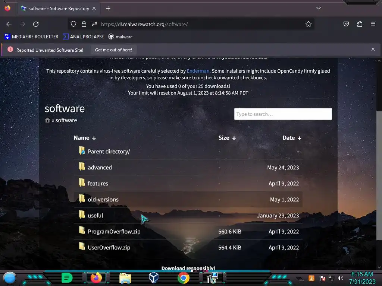
Task: Open MEDIAFIRE ROULETTER bookmark
Action: [31, 37]
